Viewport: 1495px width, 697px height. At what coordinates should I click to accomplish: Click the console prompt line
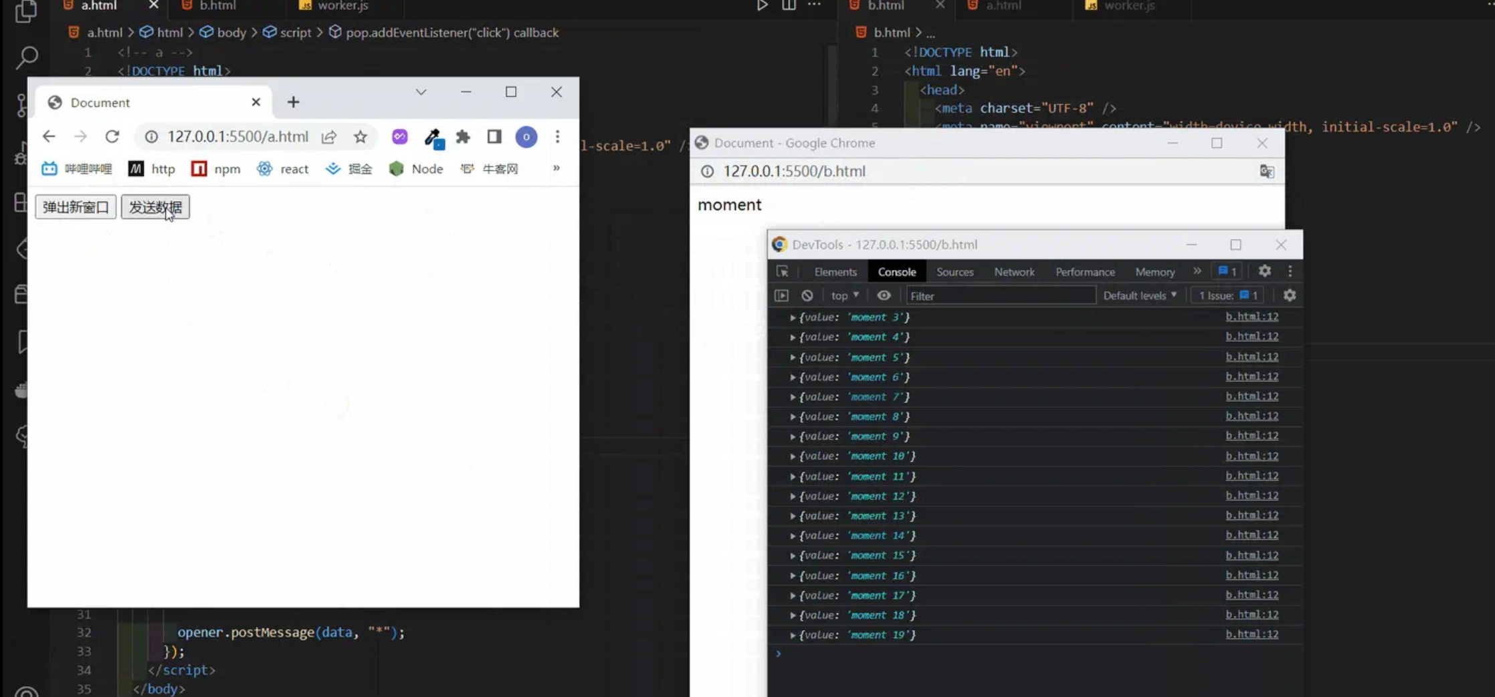1035,654
